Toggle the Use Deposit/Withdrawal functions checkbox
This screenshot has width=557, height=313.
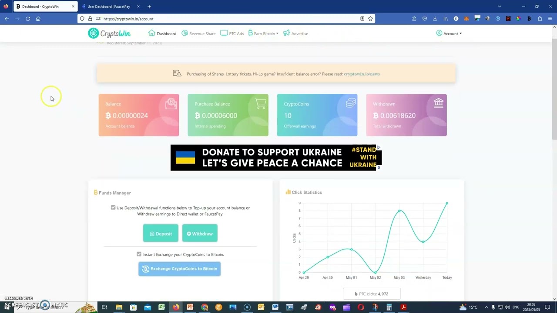(x=113, y=208)
